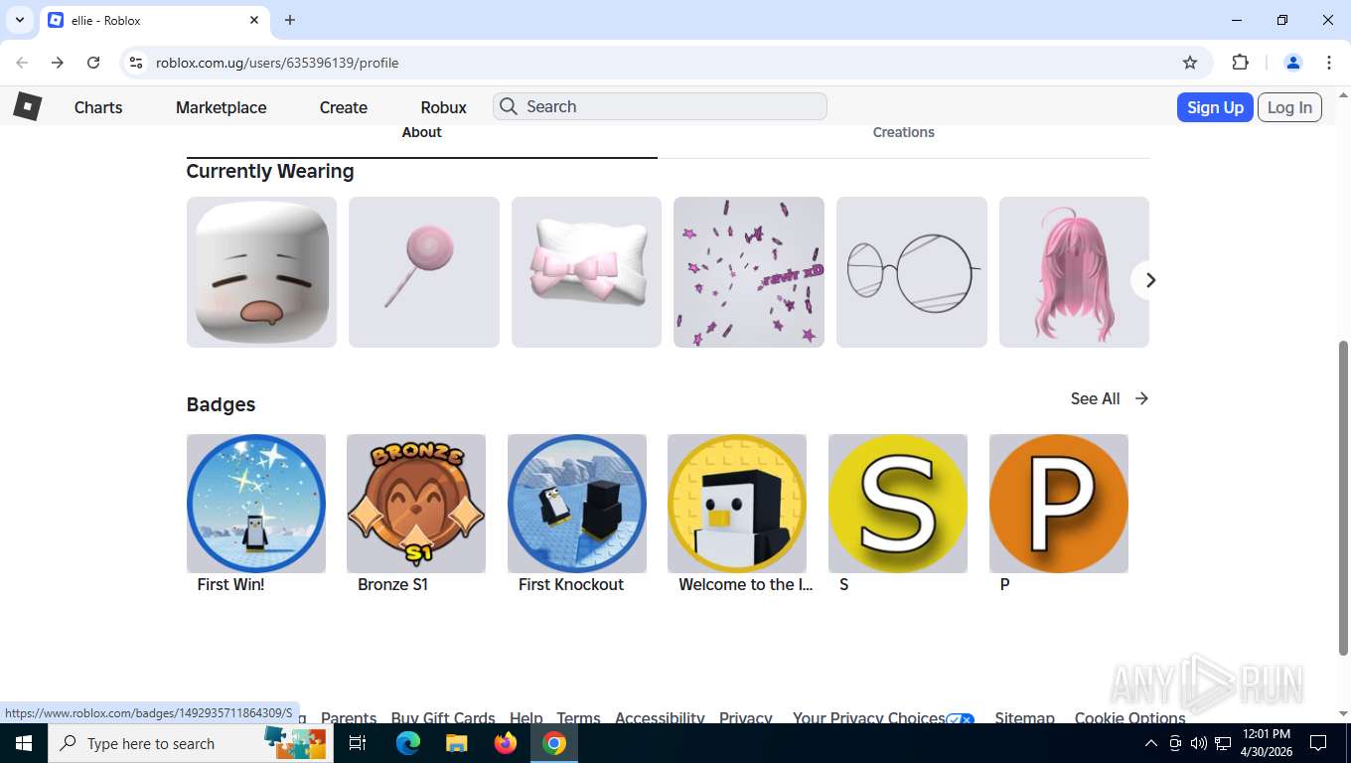Open the yellow S badge image
The height and width of the screenshot is (763, 1351).
click(898, 504)
